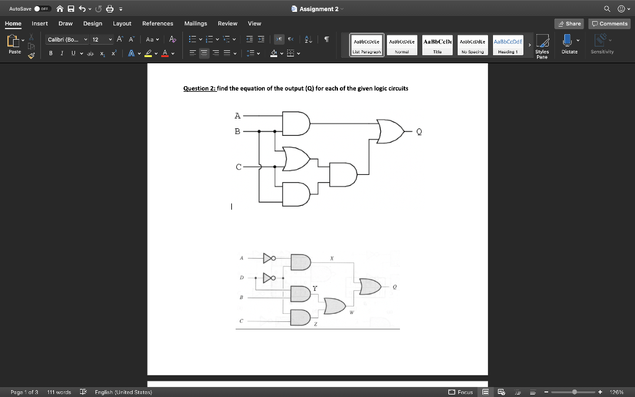635x397 pixels.
Task: Open the highlight color dropdown
Action: click(x=156, y=52)
